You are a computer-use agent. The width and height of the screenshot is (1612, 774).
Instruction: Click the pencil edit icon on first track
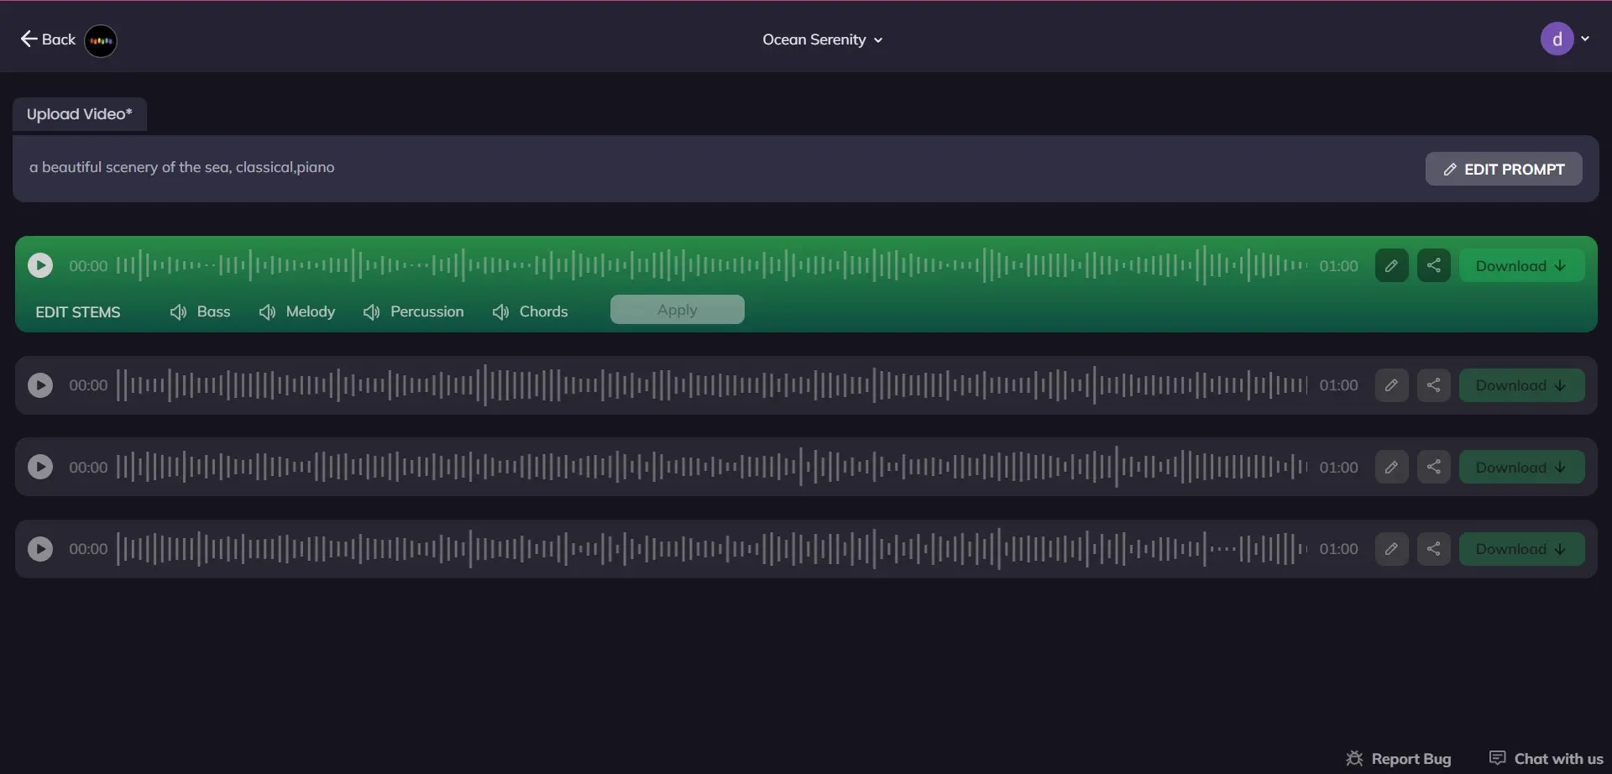(1391, 266)
